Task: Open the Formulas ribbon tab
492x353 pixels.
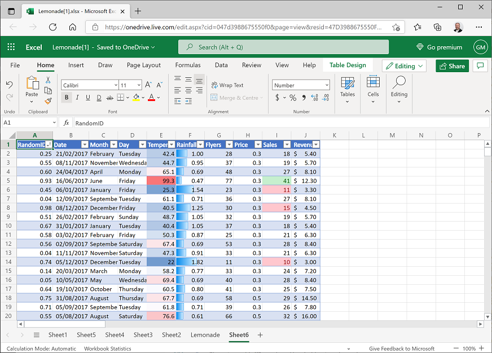Action: click(188, 65)
